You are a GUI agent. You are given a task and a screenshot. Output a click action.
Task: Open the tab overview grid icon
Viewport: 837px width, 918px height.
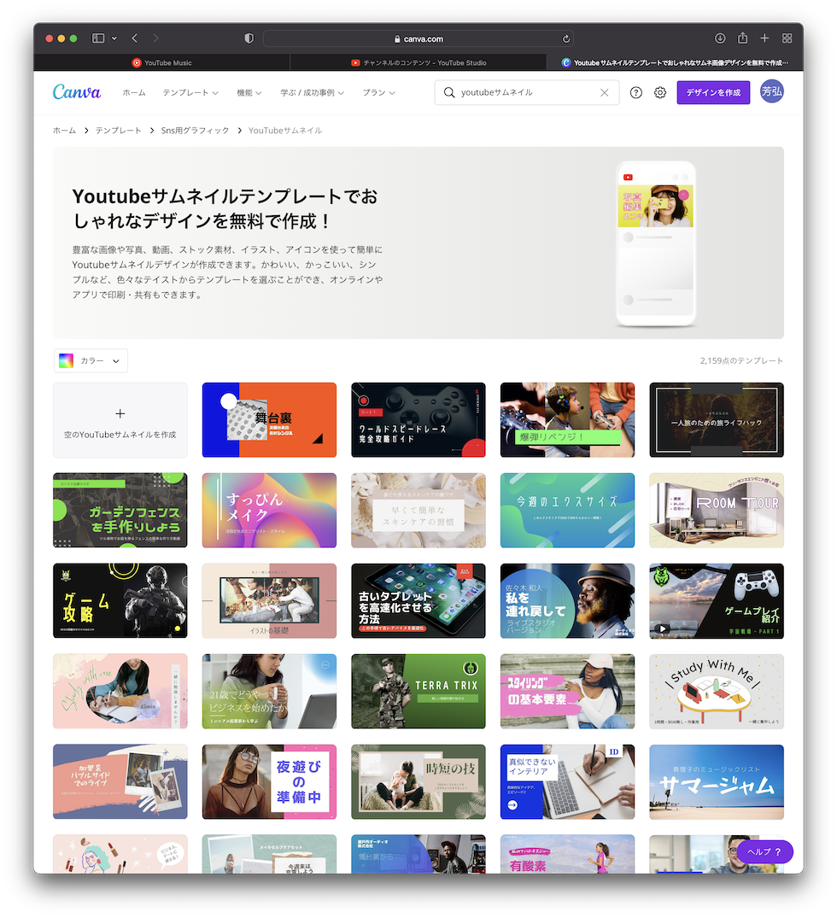click(787, 38)
